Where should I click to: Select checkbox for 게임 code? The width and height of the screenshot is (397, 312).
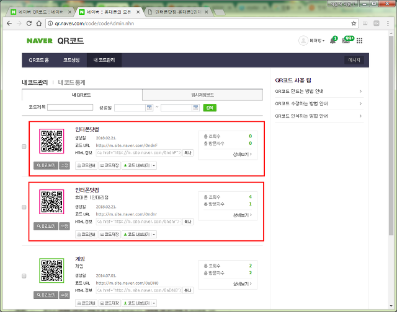click(24, 276)
